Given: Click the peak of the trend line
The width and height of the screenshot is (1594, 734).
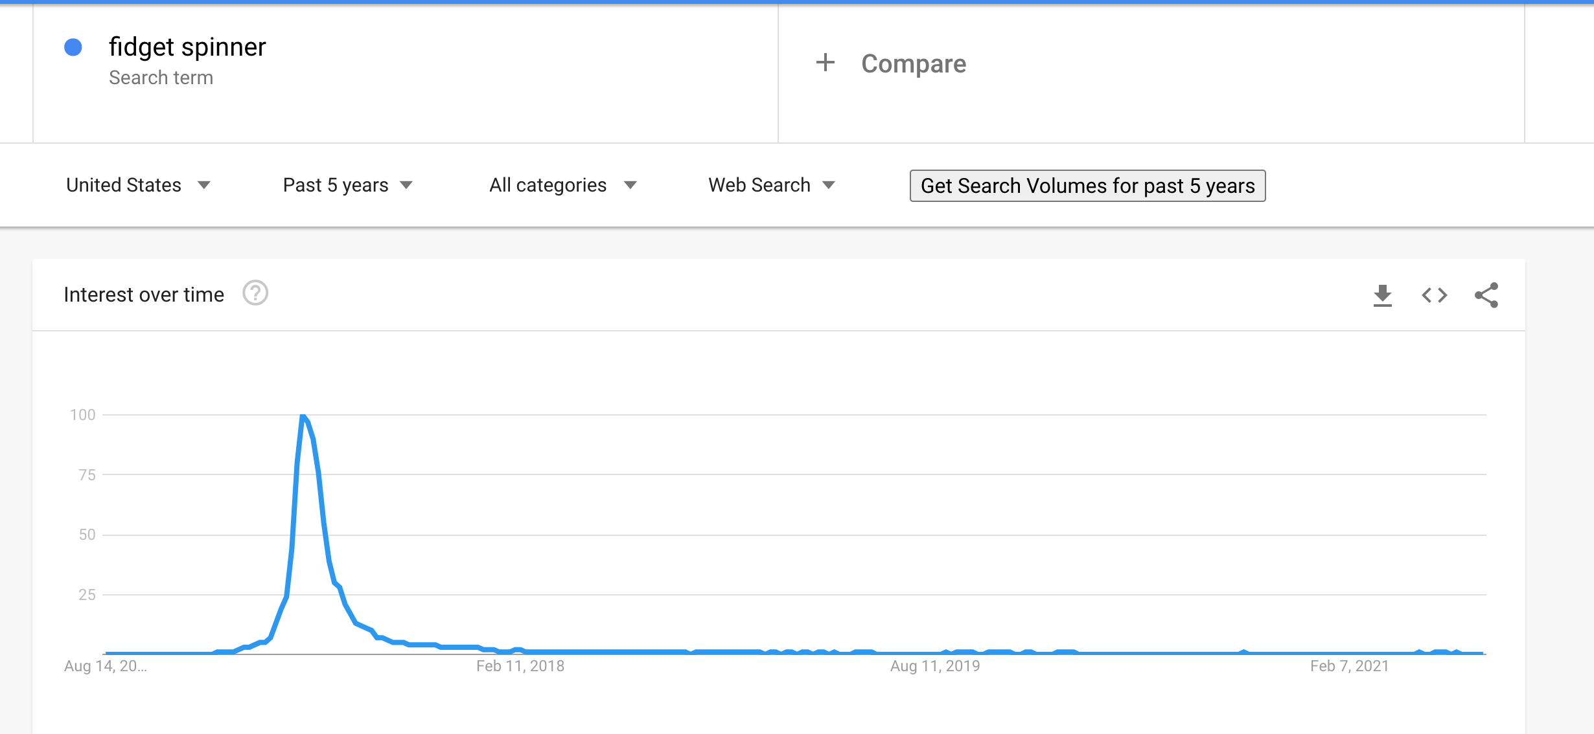Looking at the screenshot, I should [303, 416].
